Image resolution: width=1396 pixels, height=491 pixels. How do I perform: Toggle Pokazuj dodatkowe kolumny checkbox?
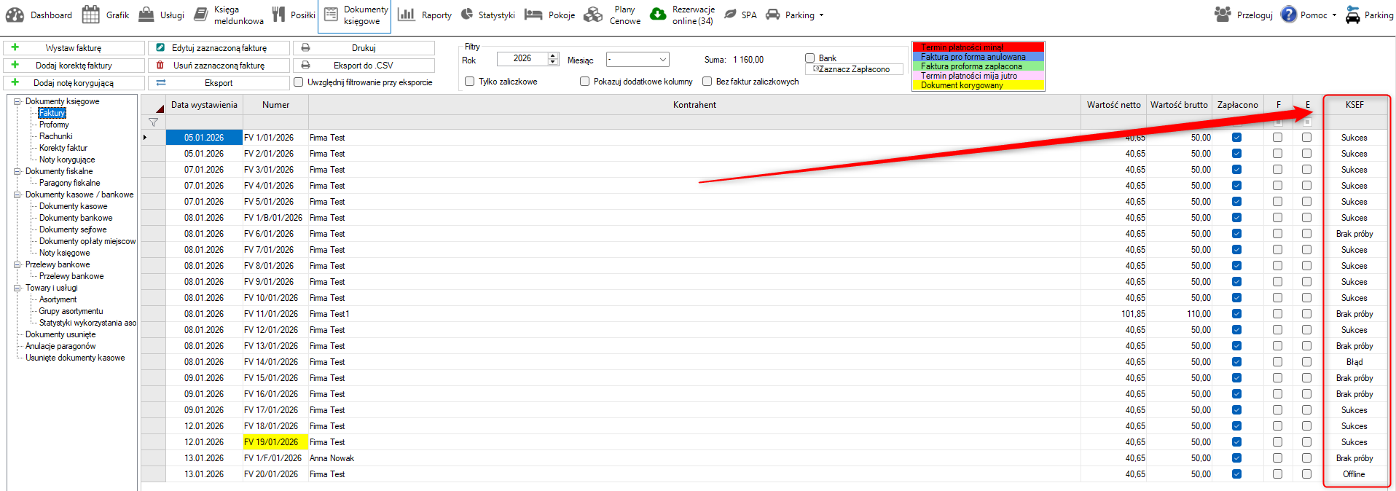[584, 82]
